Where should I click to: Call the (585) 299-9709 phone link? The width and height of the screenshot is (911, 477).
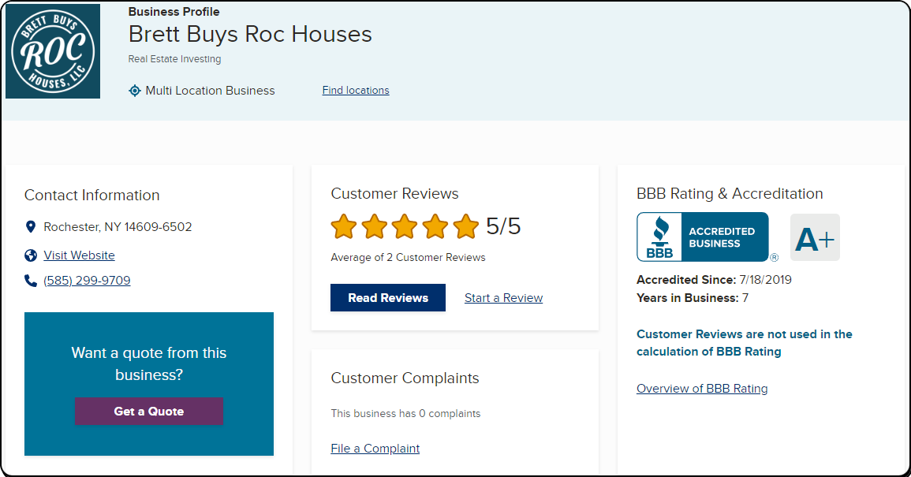click(87, 281)
